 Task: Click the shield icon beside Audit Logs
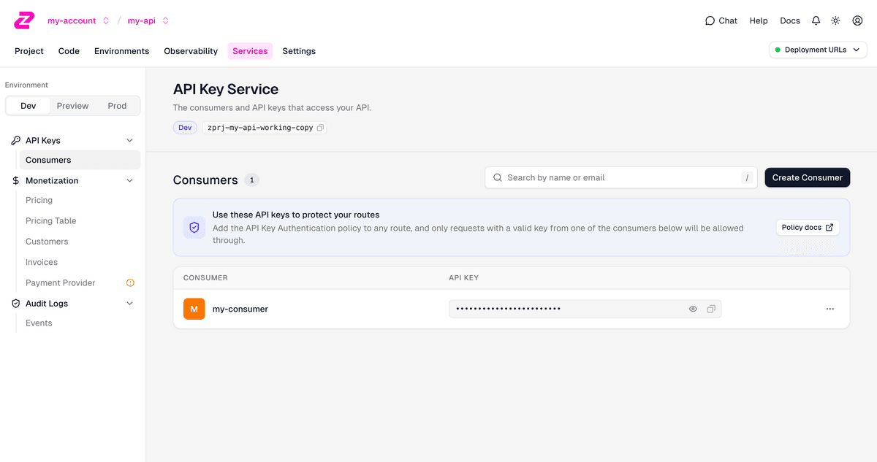click(16, 304)
